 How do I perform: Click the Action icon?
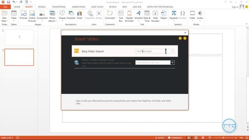click(x=99, y=15)
